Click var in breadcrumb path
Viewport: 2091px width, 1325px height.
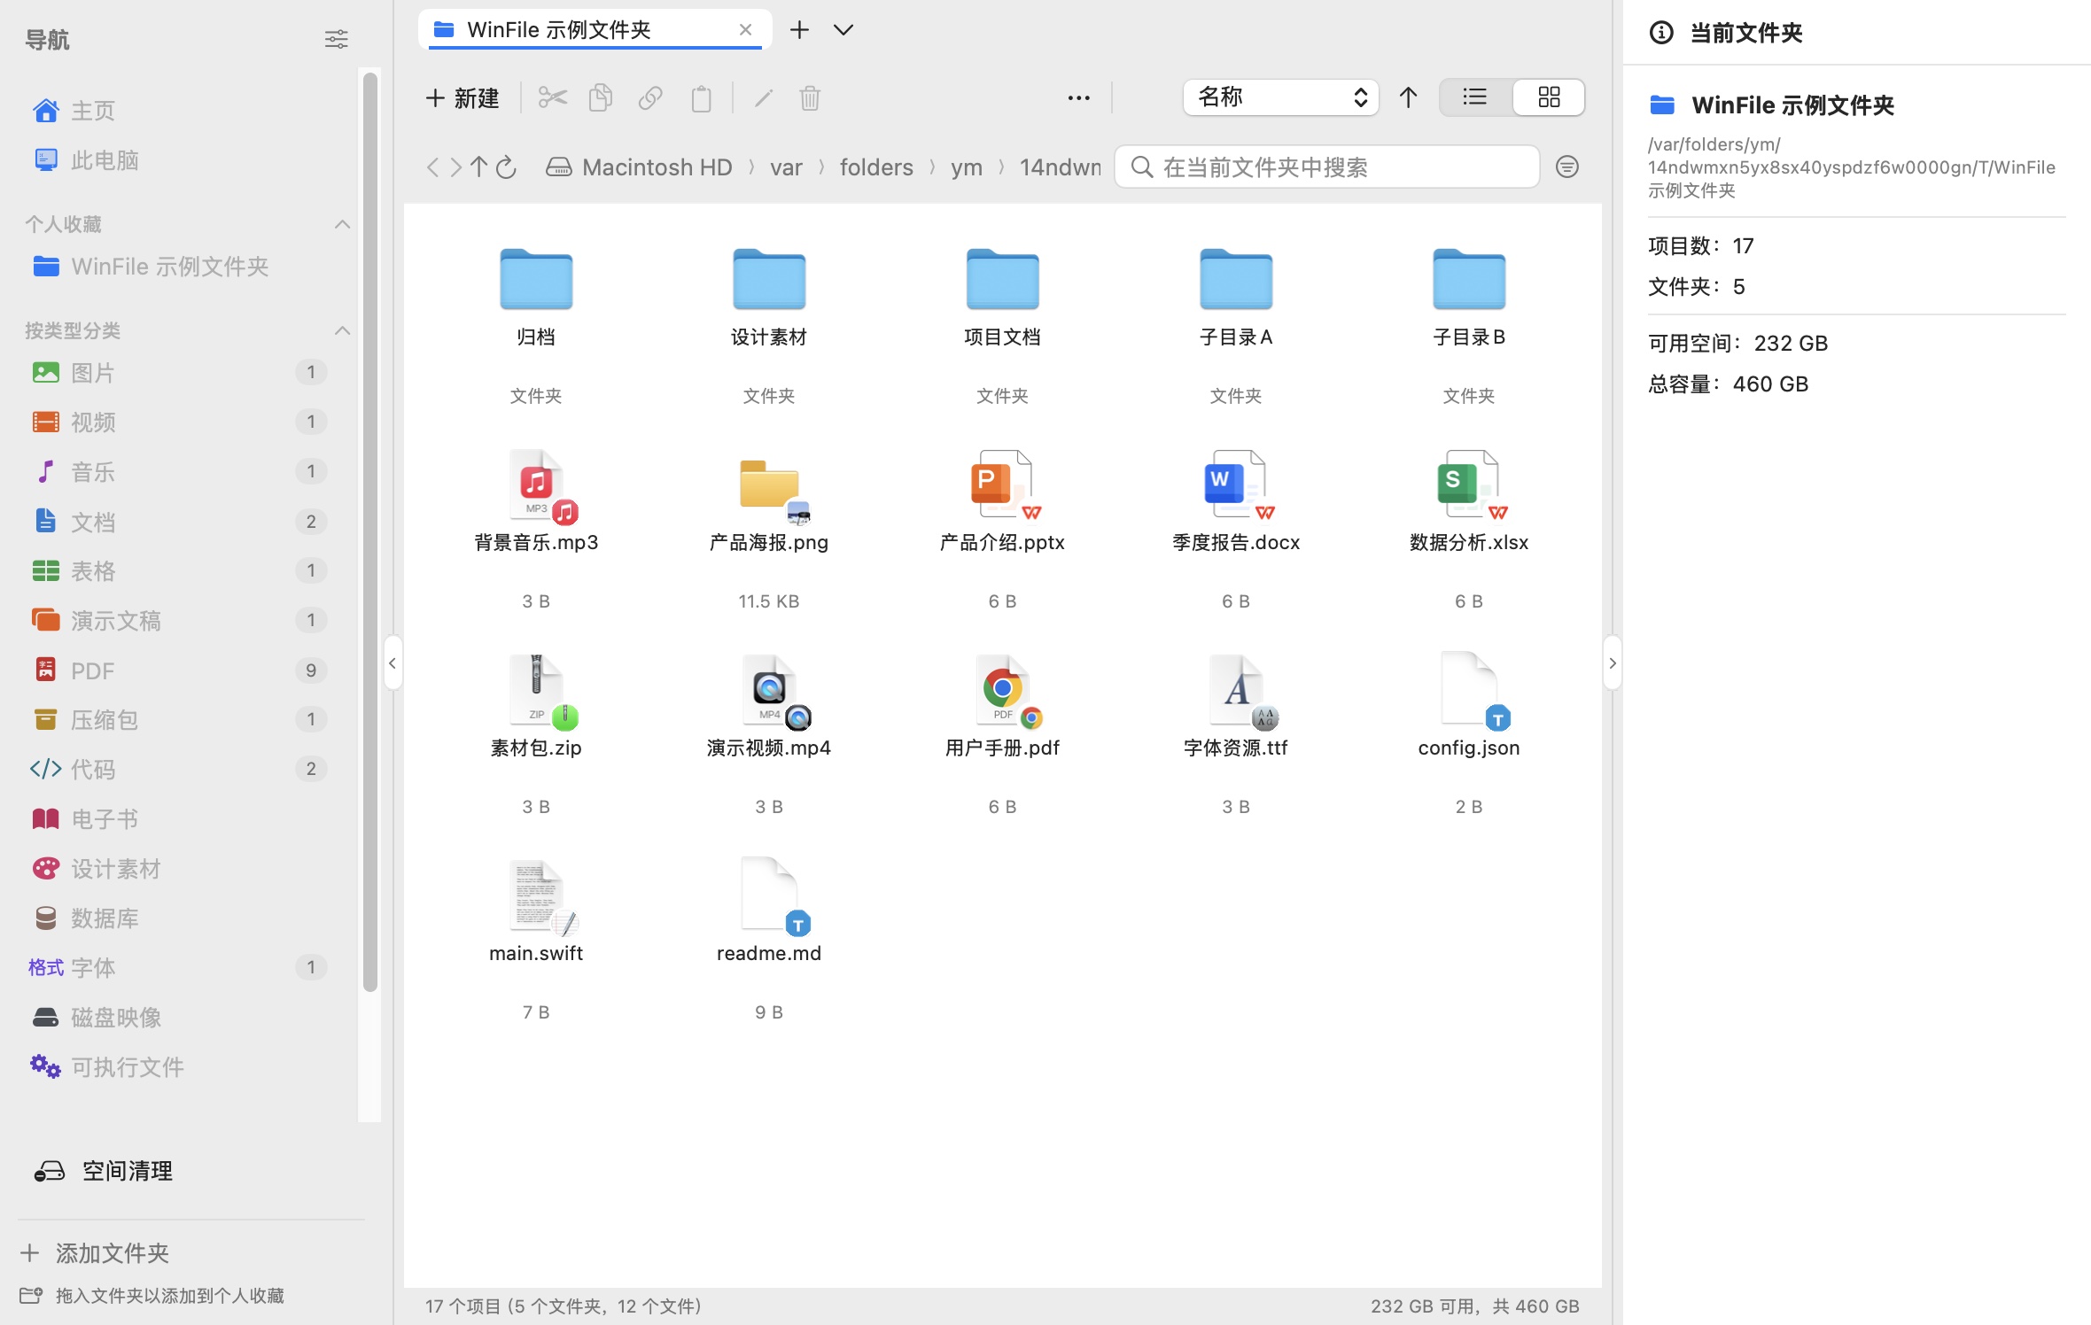pyautogui.click(x=786, y=167)
